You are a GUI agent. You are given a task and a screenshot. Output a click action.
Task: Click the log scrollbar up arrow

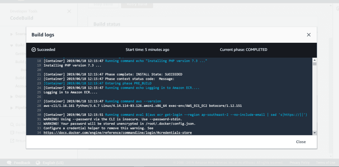point(314,60)
